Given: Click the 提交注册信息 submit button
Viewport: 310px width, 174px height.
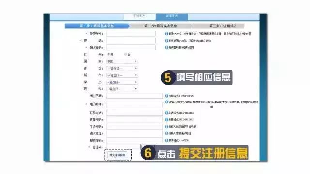Looking at the screenshot, I should coord(118,155).
